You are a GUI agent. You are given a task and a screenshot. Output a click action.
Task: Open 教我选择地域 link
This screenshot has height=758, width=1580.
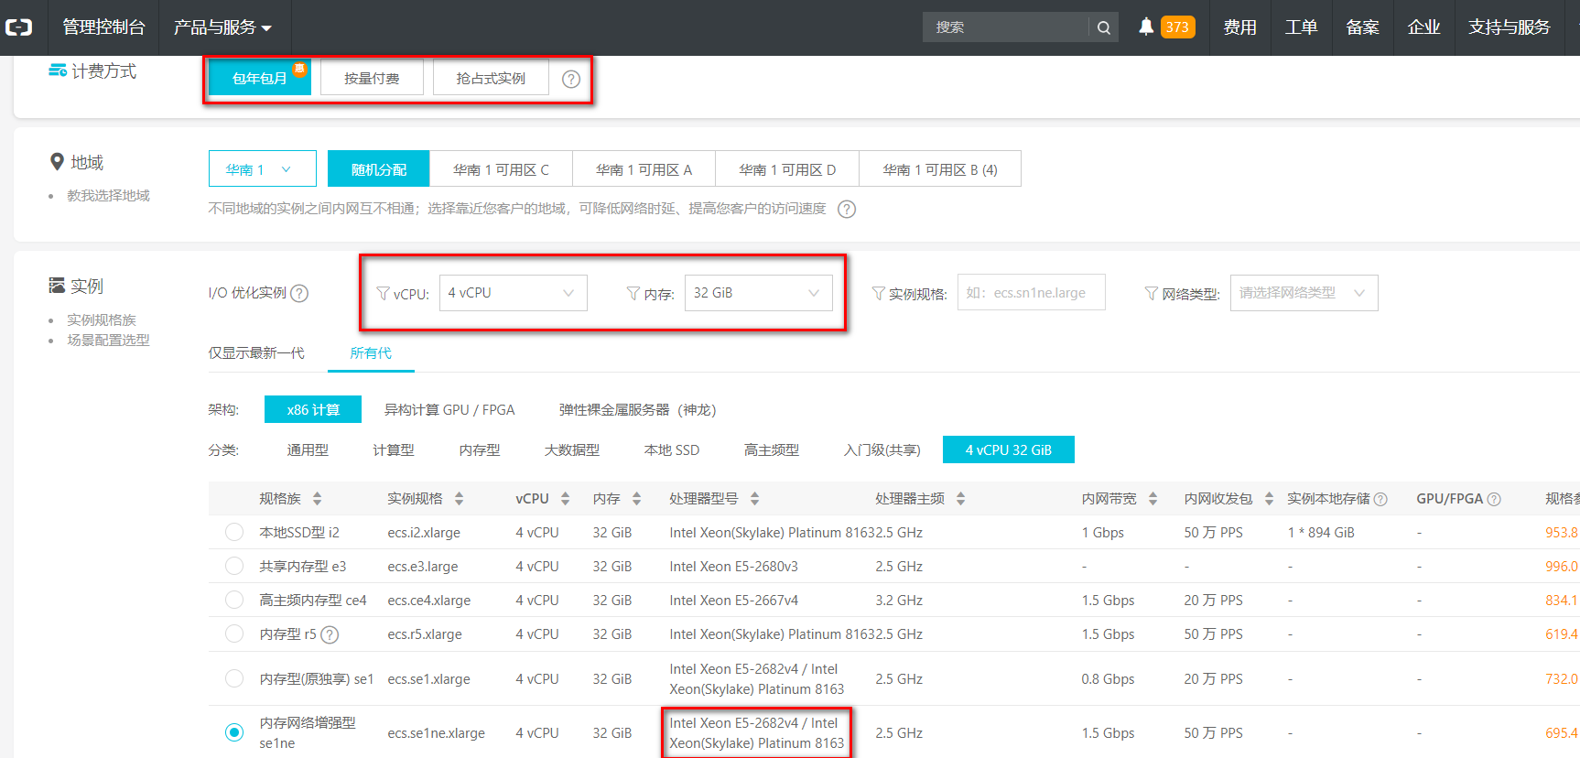pyautogui.click(x=108, y=196)
